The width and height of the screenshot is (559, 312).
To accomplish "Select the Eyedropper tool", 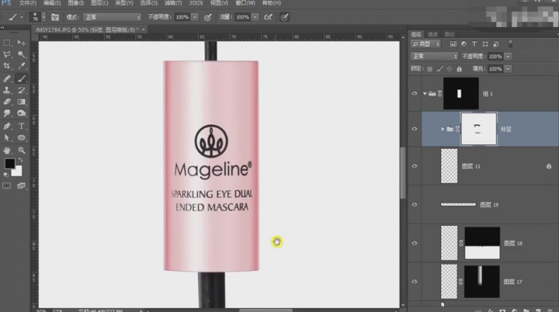I will tap(21, 66).
